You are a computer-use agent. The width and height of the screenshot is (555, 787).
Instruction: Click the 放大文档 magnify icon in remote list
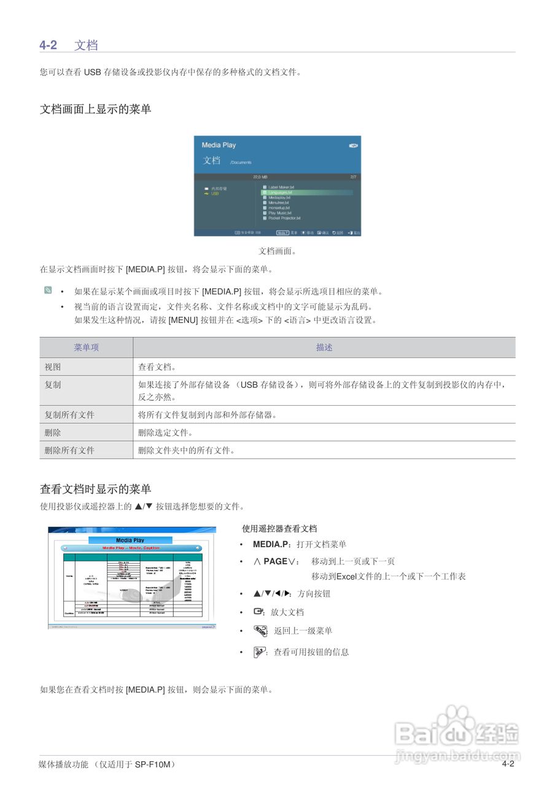pyautogui.click(x=257, y=612)
